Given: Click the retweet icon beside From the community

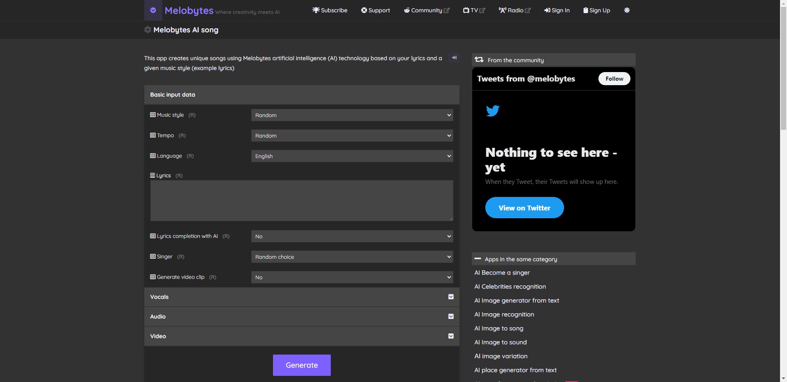Looking at the screenshot, I should click(479, 60).
